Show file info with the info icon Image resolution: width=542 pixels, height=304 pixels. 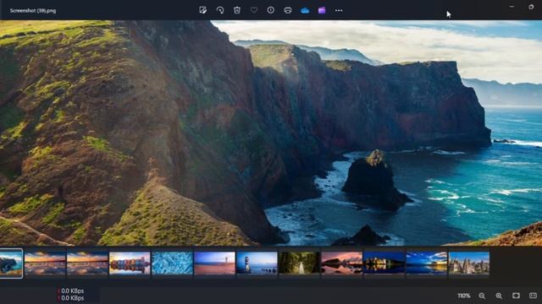(x=271, y=10)
